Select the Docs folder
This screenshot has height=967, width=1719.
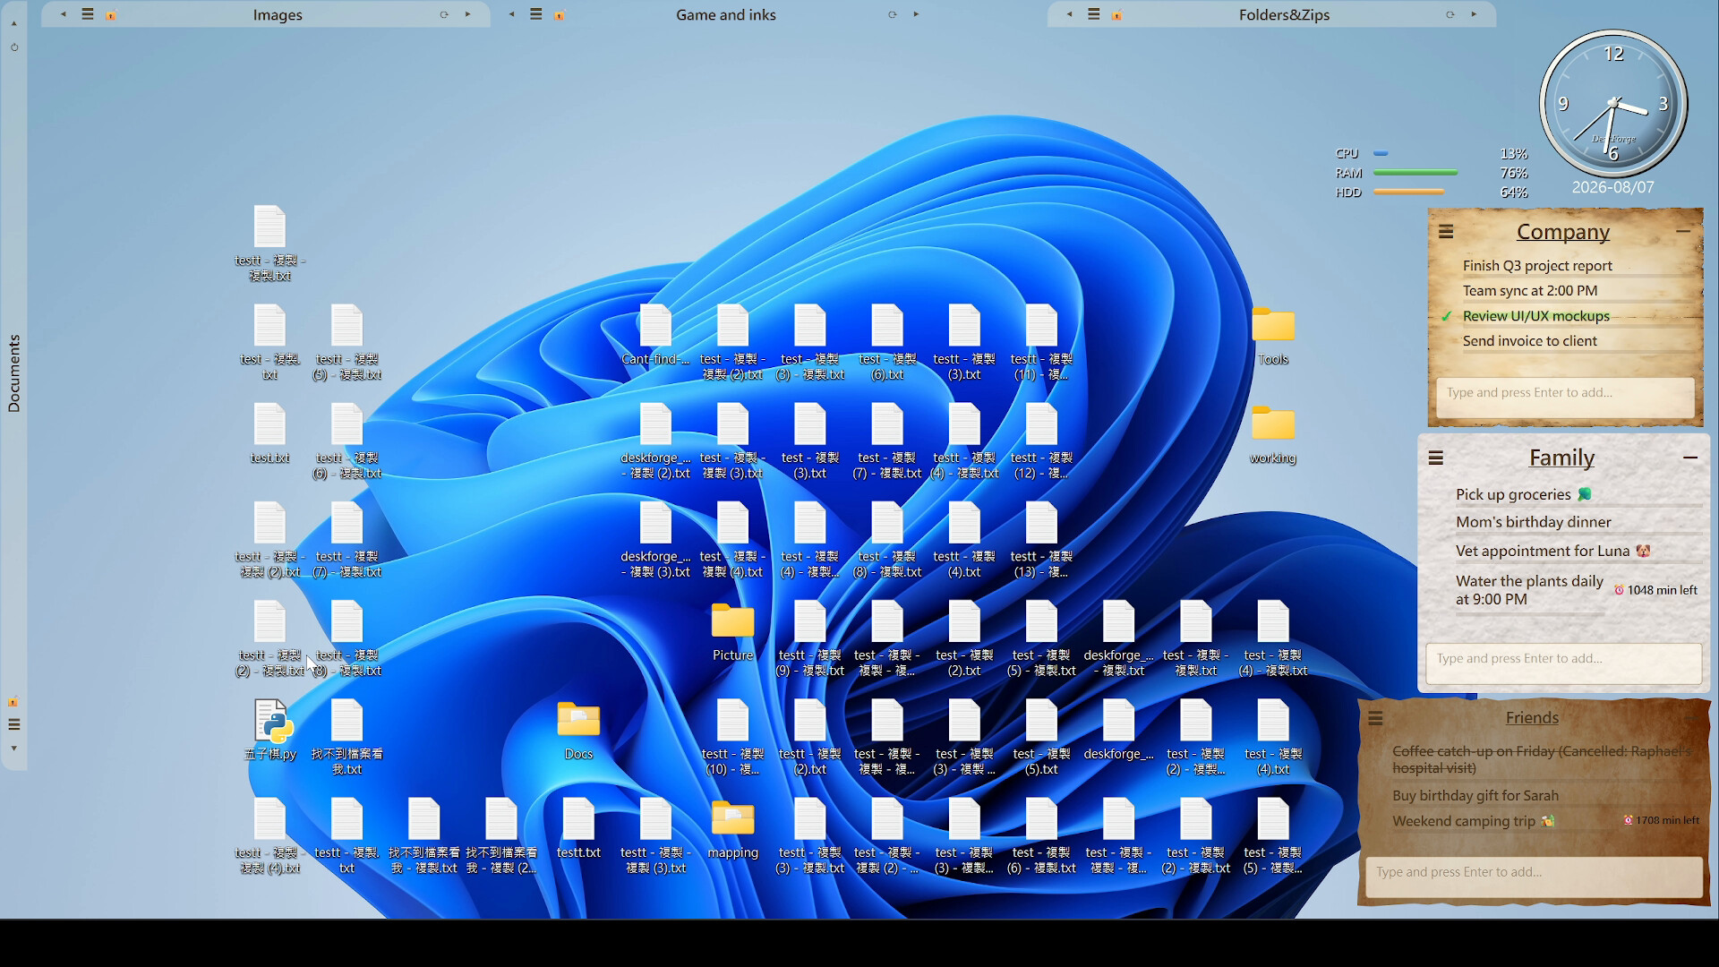click(x=578, y=731)
